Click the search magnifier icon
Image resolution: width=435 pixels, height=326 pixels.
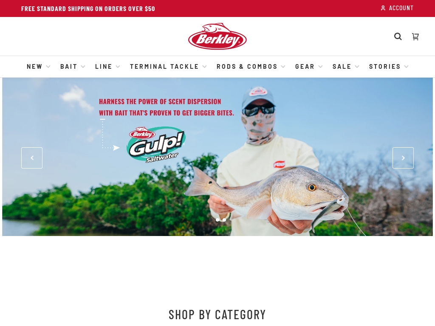[398, 37]
